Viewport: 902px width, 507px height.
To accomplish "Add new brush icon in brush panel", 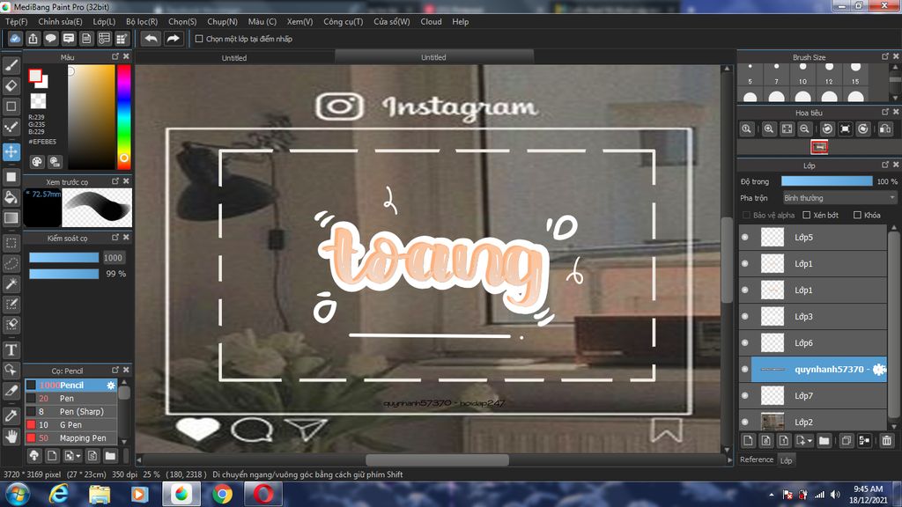I will coord(52,456).
